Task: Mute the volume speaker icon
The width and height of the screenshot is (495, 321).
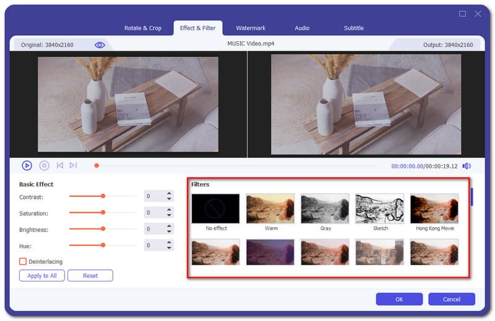Action: point(467,166)
